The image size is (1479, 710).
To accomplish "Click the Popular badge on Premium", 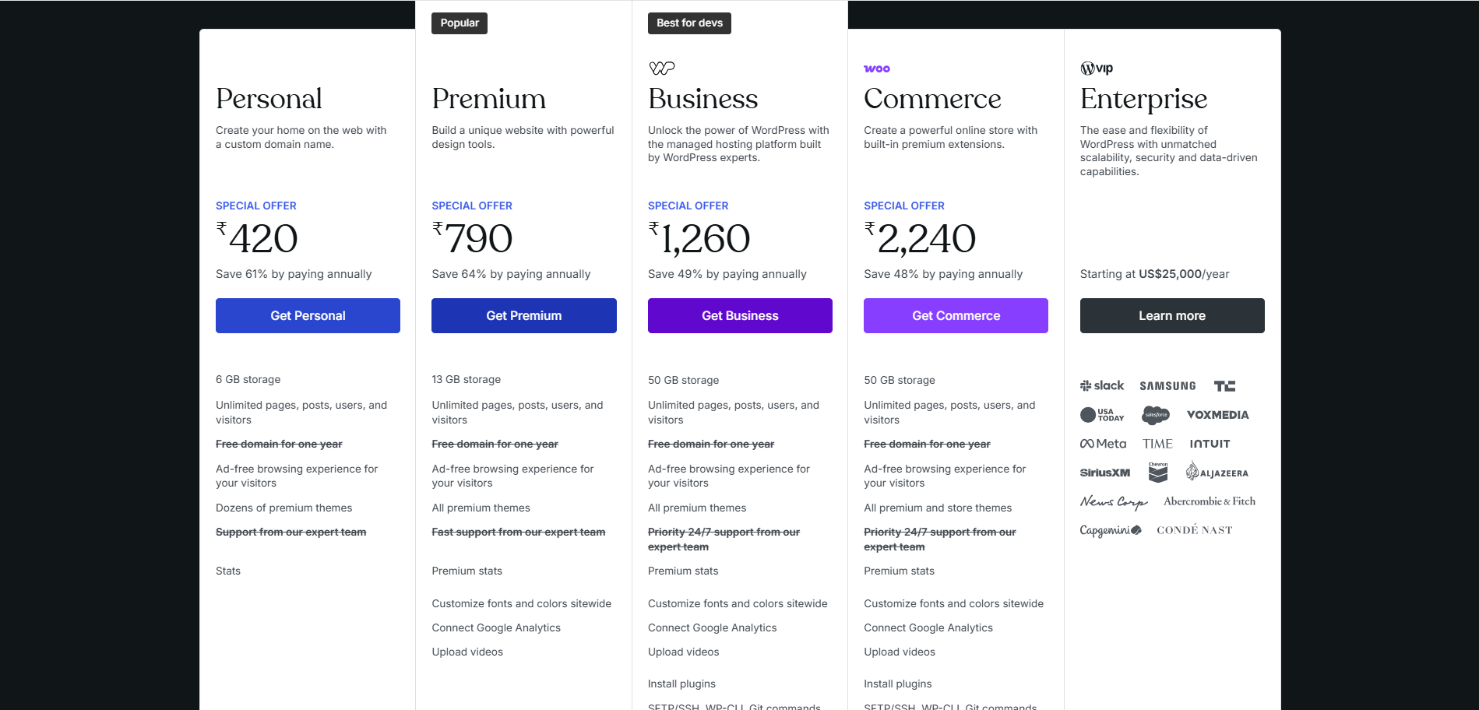I will click(460, 23).
